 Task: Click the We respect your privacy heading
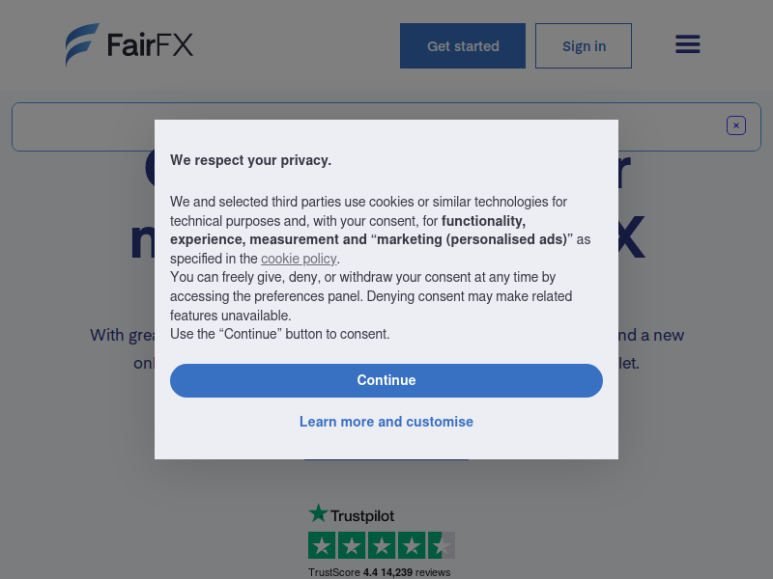point(250,160)
